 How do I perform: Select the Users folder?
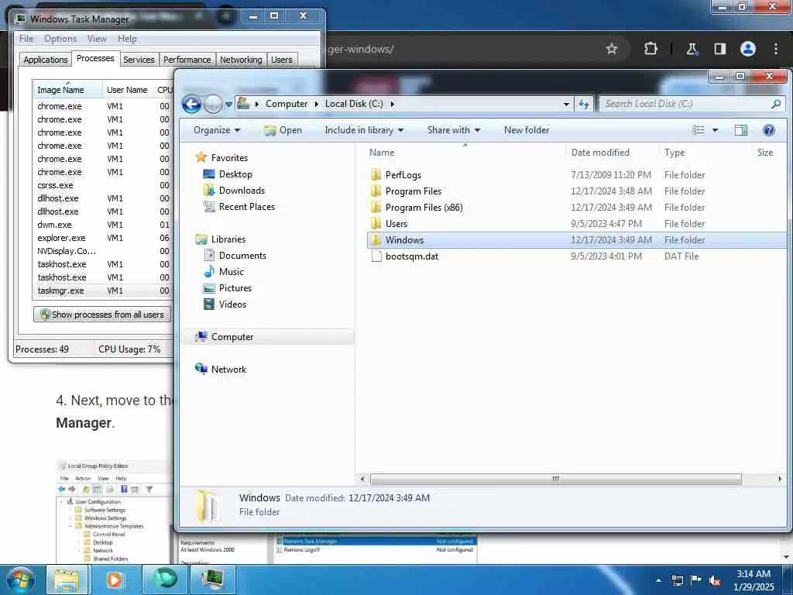[x=396, y=224]
